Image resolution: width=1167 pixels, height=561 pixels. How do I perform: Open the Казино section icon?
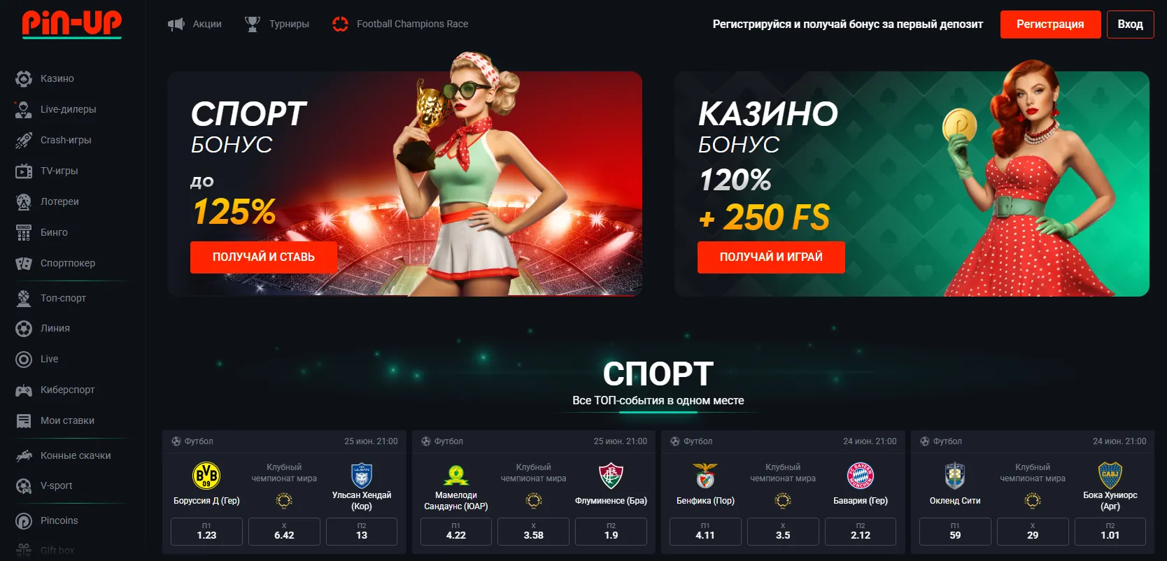24,79
